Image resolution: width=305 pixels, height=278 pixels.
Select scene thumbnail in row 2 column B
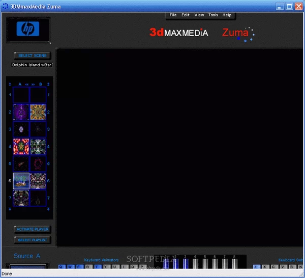coord(38,112)
